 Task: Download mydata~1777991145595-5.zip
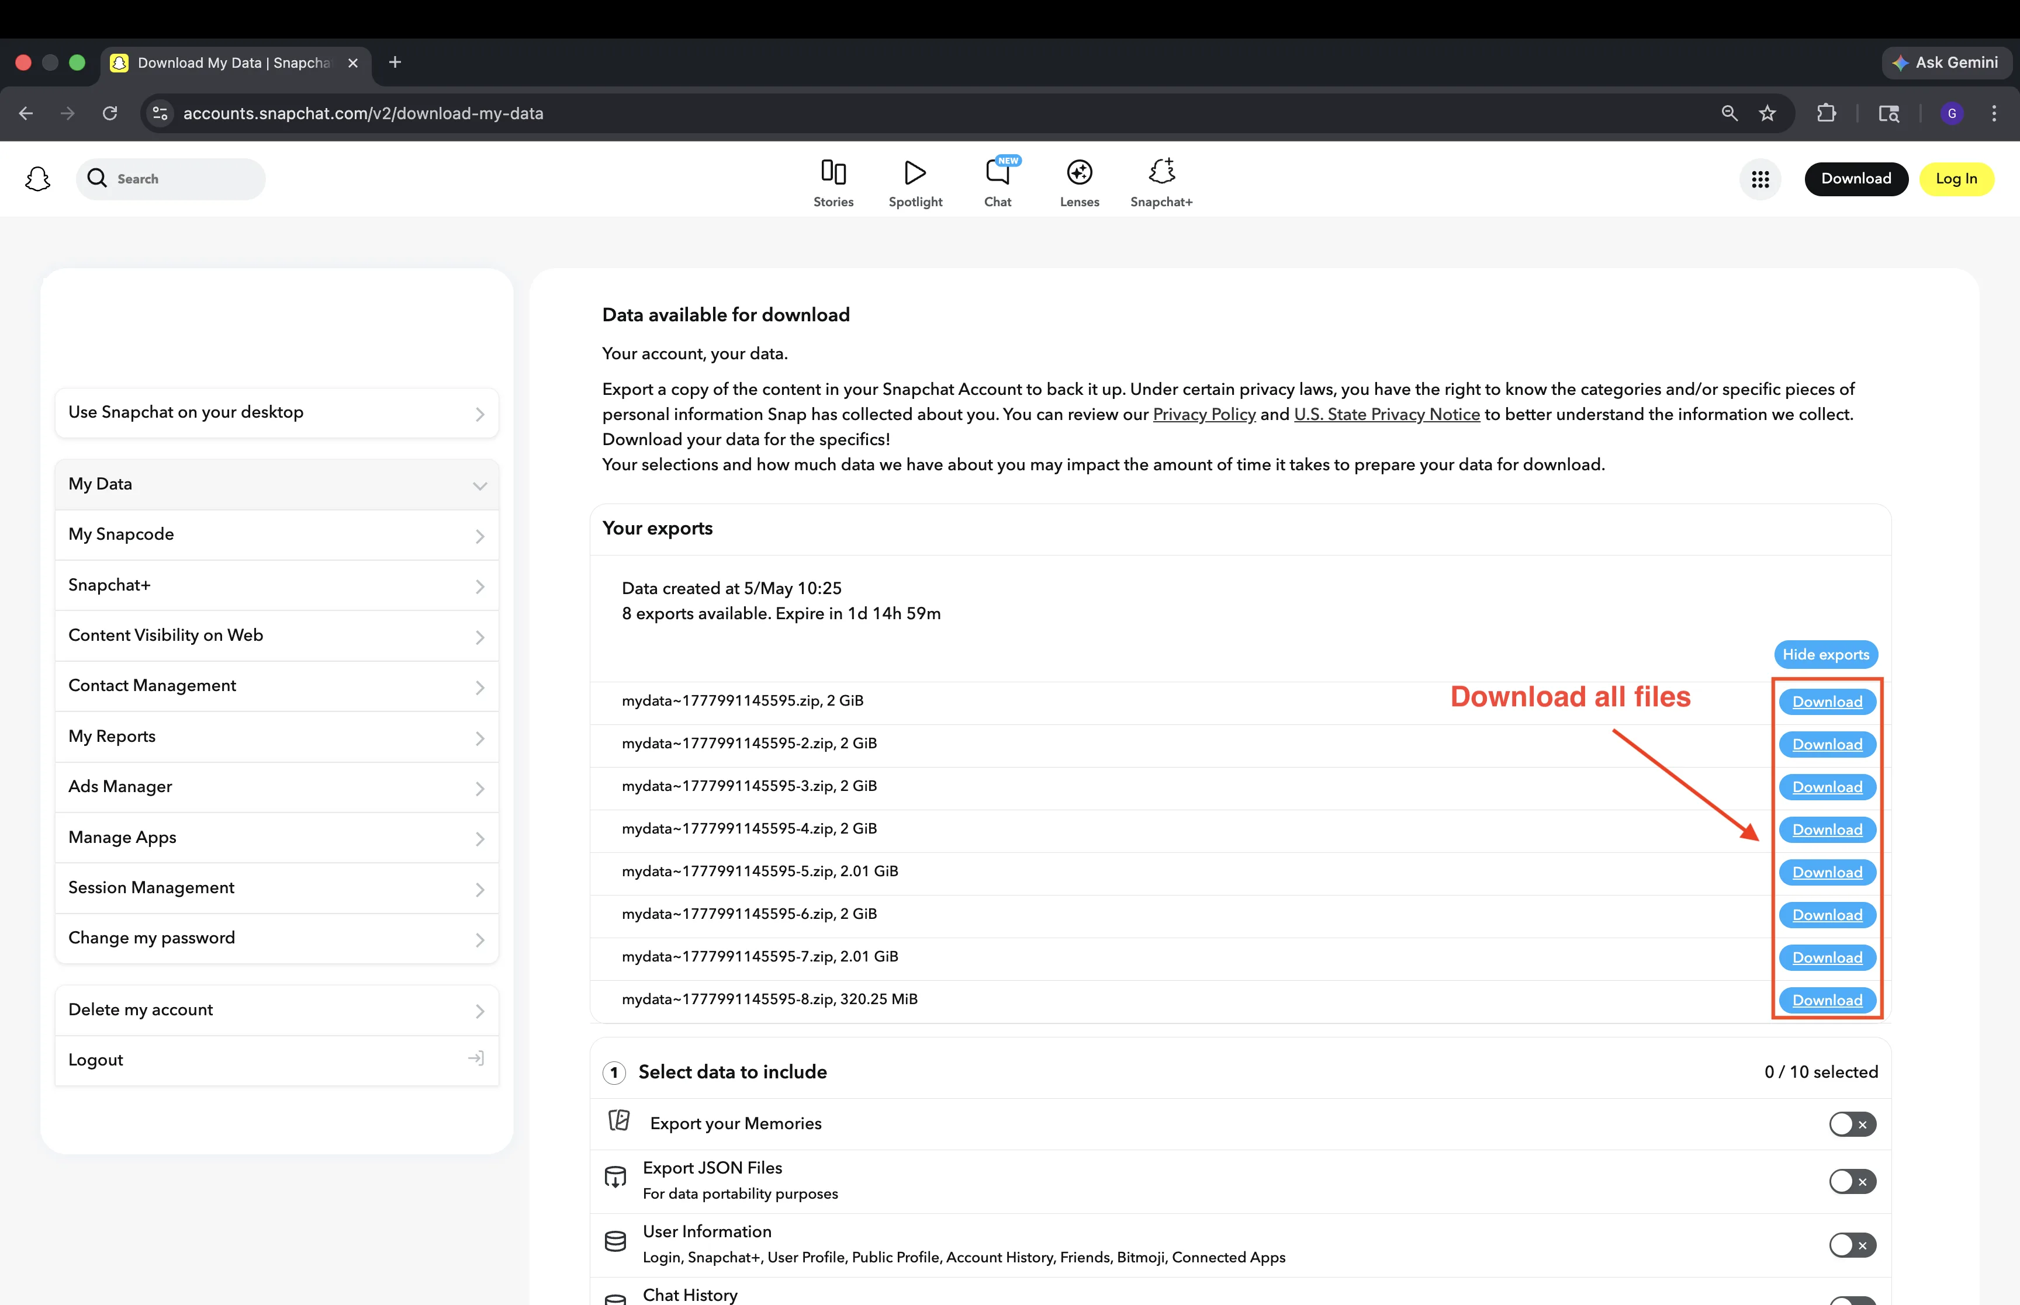(1828, 872)
